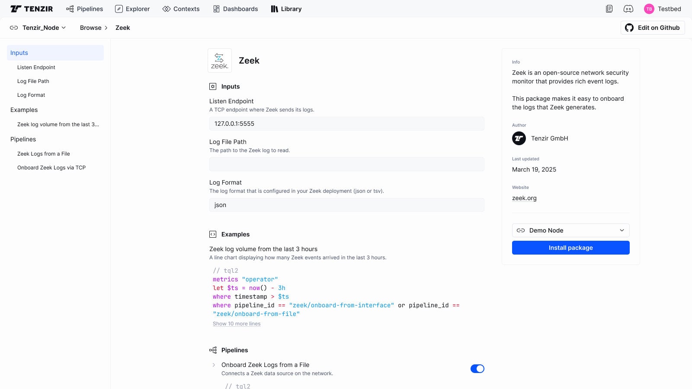Screen dimensions: 692x389
Task: Open the Discord icon in top bar
Action: pyautogui.click(x=628, y=9)
